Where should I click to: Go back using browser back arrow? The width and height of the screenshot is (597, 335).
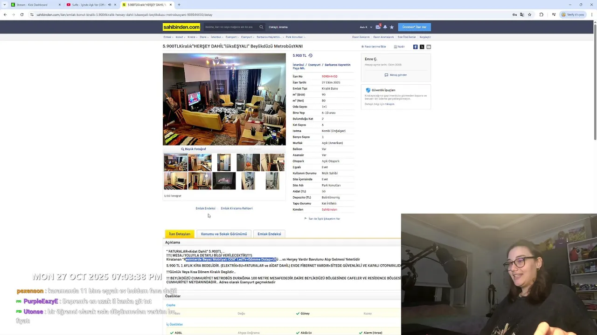[5, 14]
